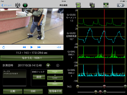Image resolution: width=127 pixels, height=95 pixels.
Task: Tap the red handle on the lower slider
Action: tap(100, 92)
